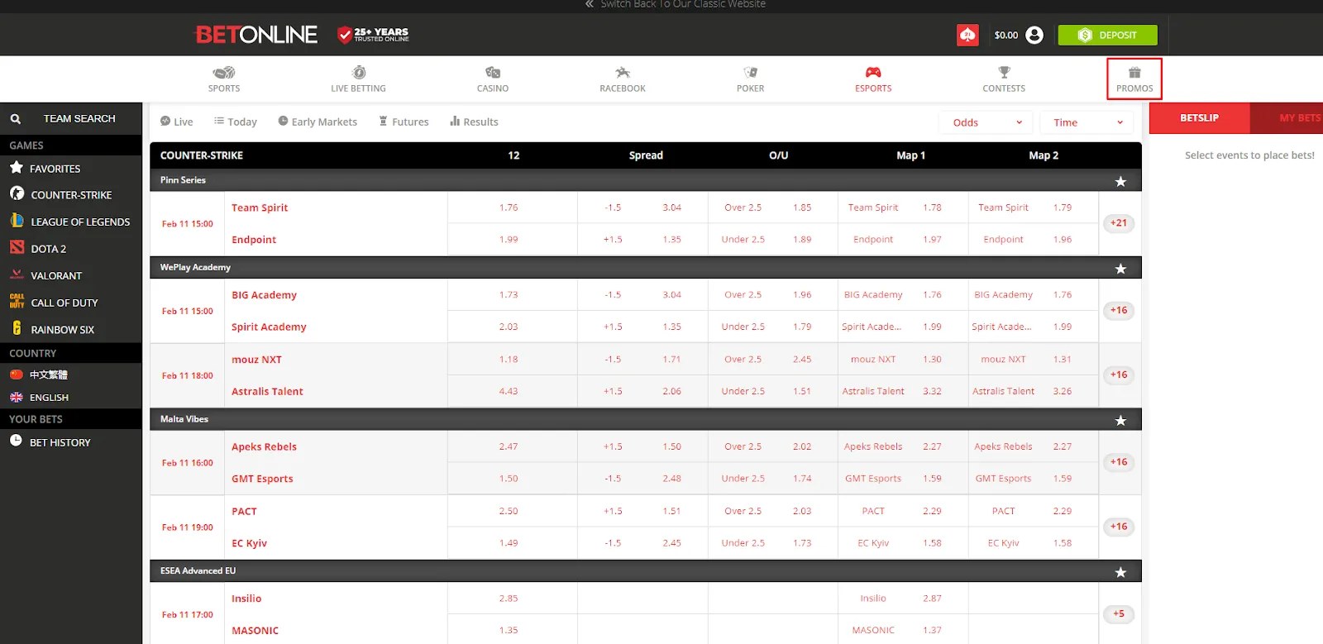Select the Betslip tab
The width and height of the screenshot is (1323, 644).
tap(1199, 118)
